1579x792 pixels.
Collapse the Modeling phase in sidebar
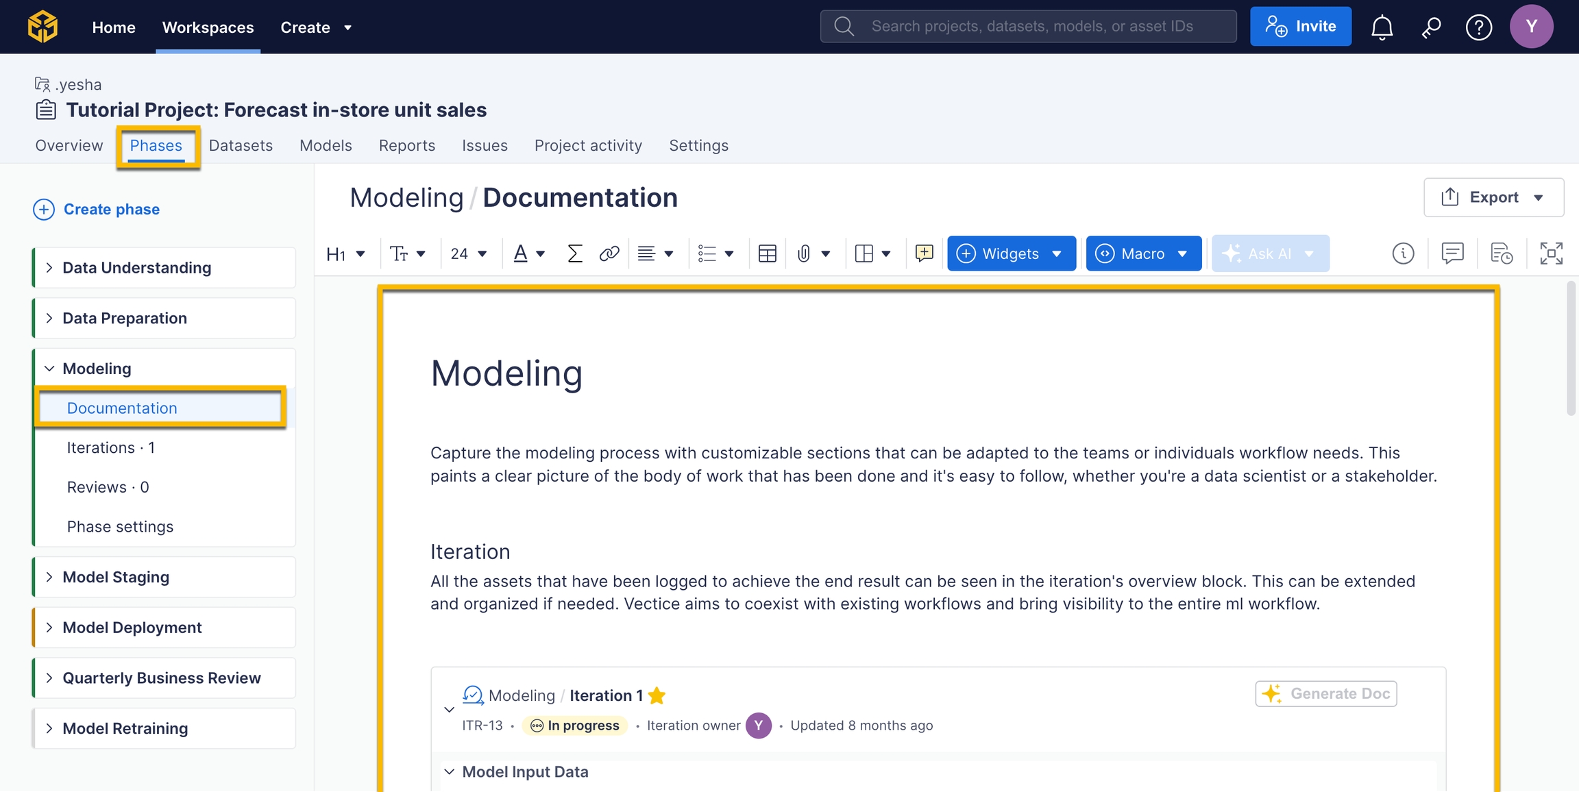pyautogui.click(x=49, y=369)
